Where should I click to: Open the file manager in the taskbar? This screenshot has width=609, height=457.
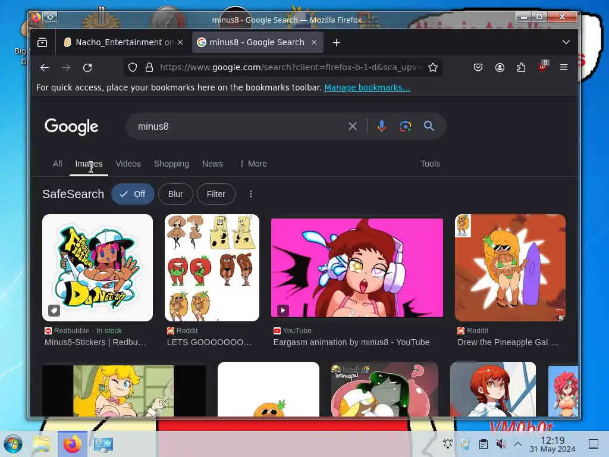[x=42, y=444]
